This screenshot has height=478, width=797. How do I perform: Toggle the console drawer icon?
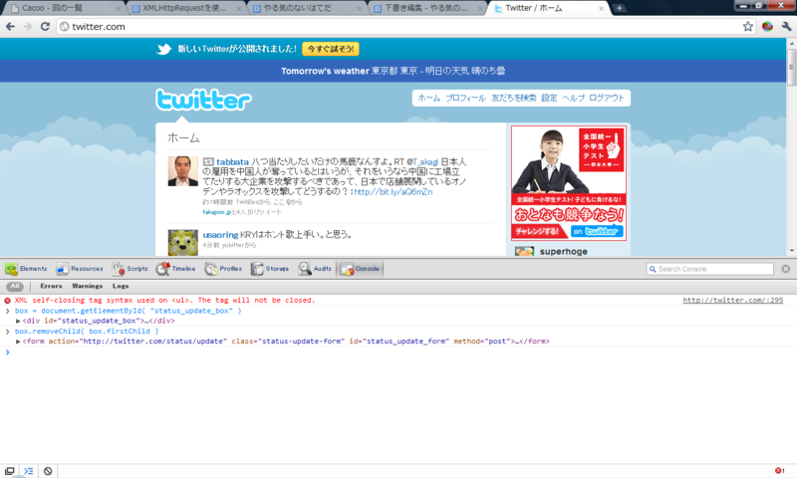[x=29, y=471]
